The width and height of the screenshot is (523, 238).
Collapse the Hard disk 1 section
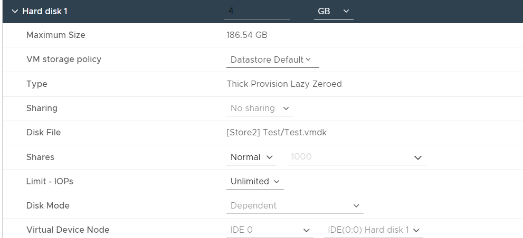(x=14, y=11)
